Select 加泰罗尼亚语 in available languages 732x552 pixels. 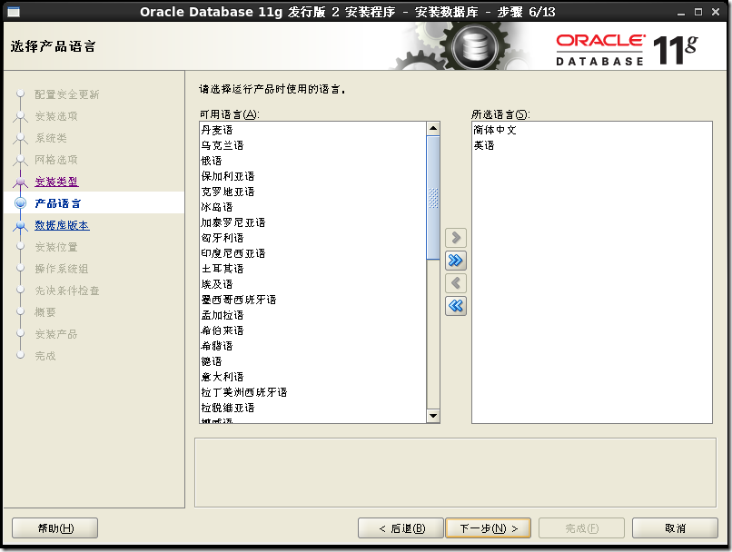[312, 222]
